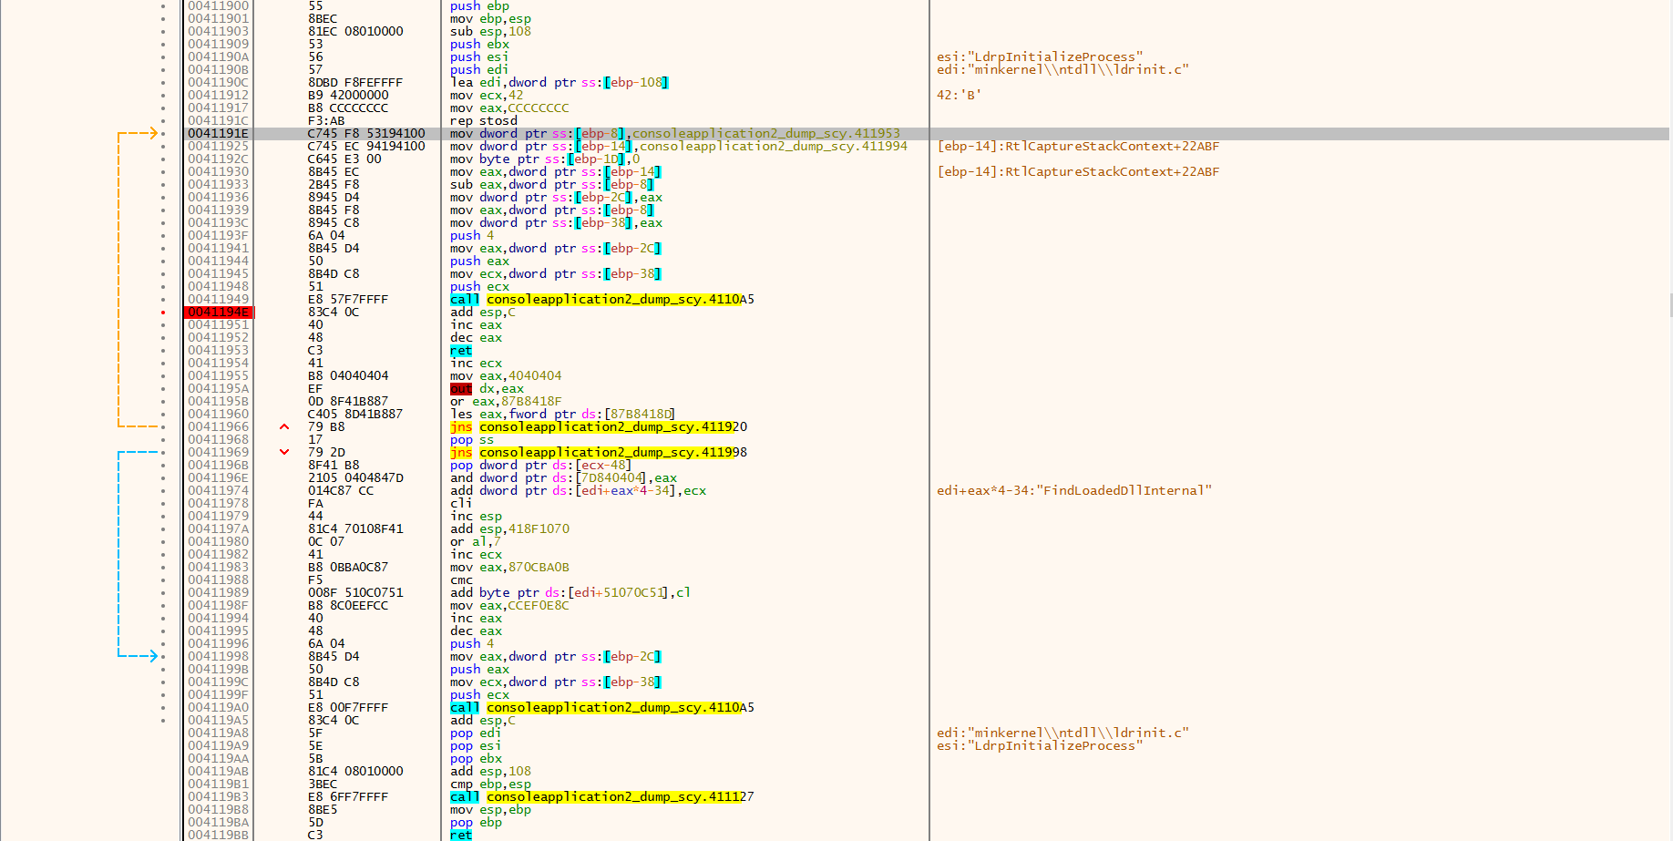
Task: Toggle breakpoint dot beside address 00411949
Action: [163, 300]
